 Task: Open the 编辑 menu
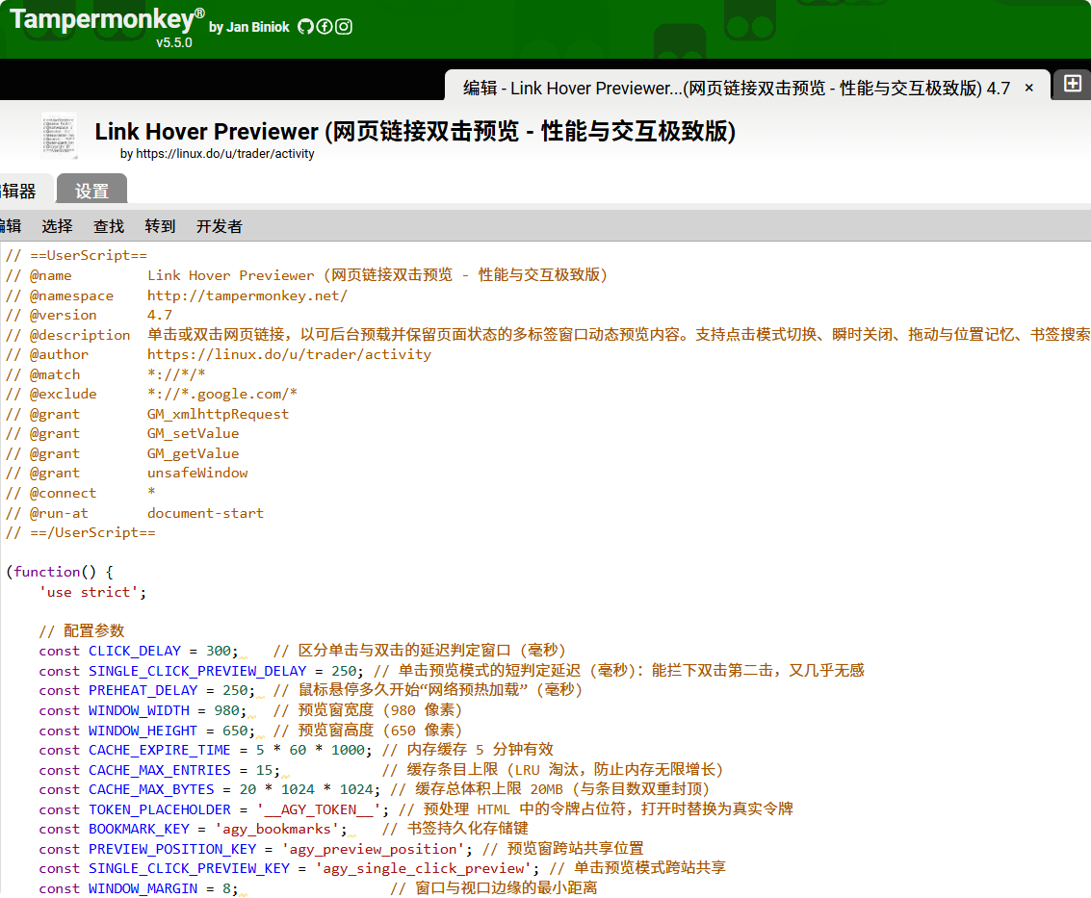tap(11, 226)
